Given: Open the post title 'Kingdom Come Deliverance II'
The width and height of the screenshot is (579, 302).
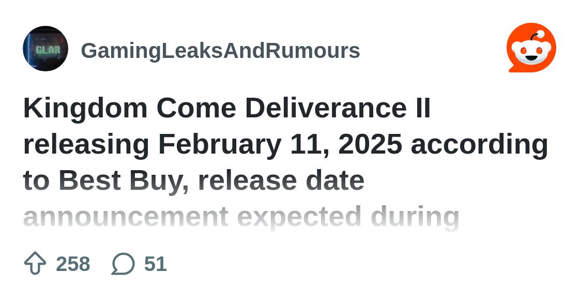Looking at the screenshot, I should [227, 109].
